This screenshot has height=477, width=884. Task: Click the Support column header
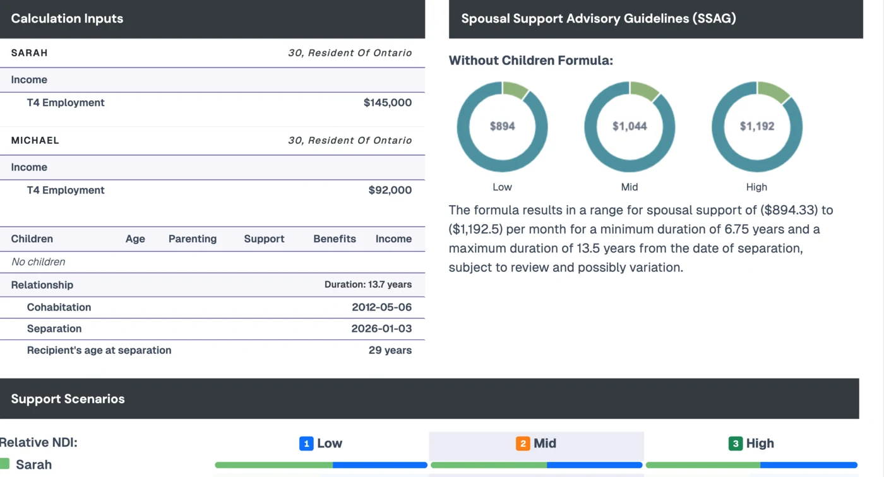click(264, 239)
